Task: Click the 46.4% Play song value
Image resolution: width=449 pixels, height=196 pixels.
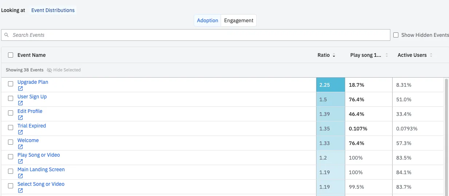Action: click(357, 114)
